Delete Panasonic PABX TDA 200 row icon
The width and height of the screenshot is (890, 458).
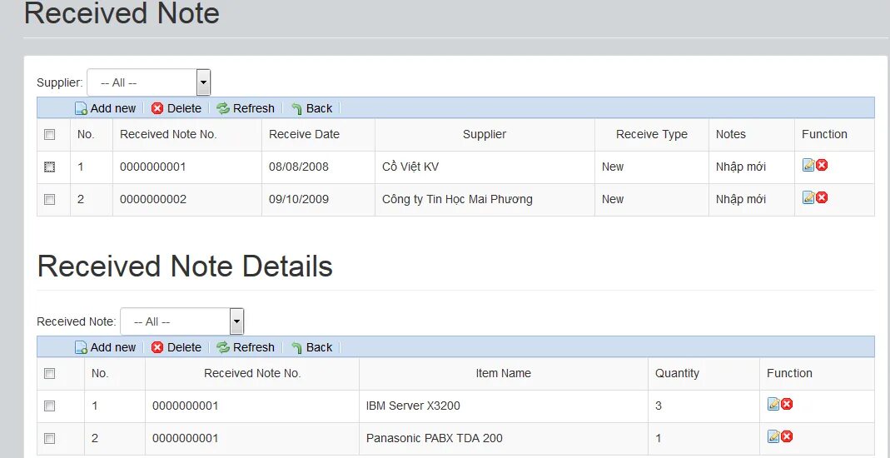[787, 436]
